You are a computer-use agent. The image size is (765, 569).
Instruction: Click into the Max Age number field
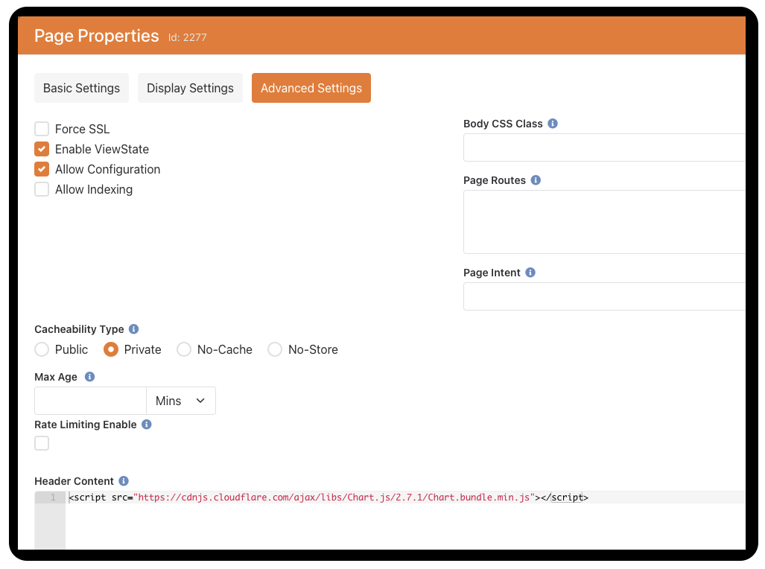tap(90, 401)
